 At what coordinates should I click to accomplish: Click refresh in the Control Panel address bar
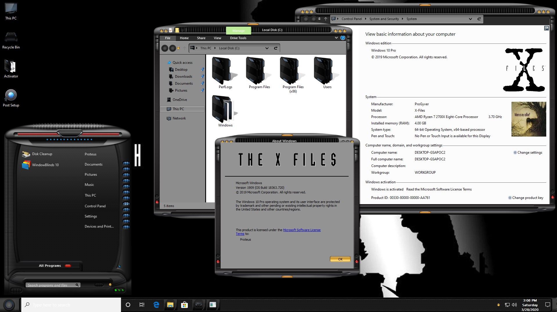[x=479, y=19]
